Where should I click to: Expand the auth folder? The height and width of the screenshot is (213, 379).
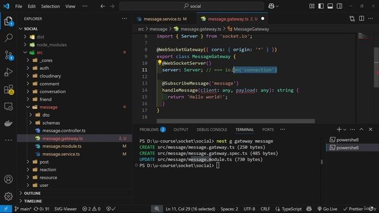28,68
